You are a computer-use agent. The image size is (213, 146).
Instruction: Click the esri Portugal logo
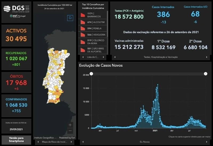(x=18, y=16)
